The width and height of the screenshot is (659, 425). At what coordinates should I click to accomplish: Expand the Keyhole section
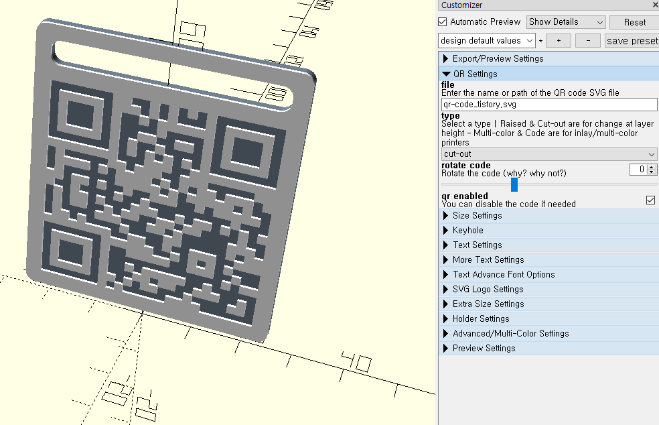549,230
